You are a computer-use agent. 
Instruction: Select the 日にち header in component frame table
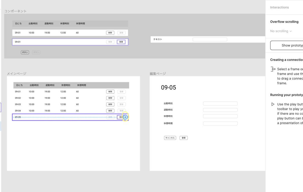(x=18, y=24)
